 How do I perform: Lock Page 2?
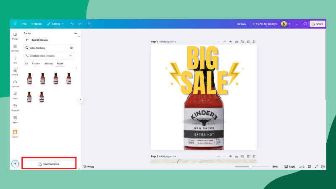pos(236,156)
